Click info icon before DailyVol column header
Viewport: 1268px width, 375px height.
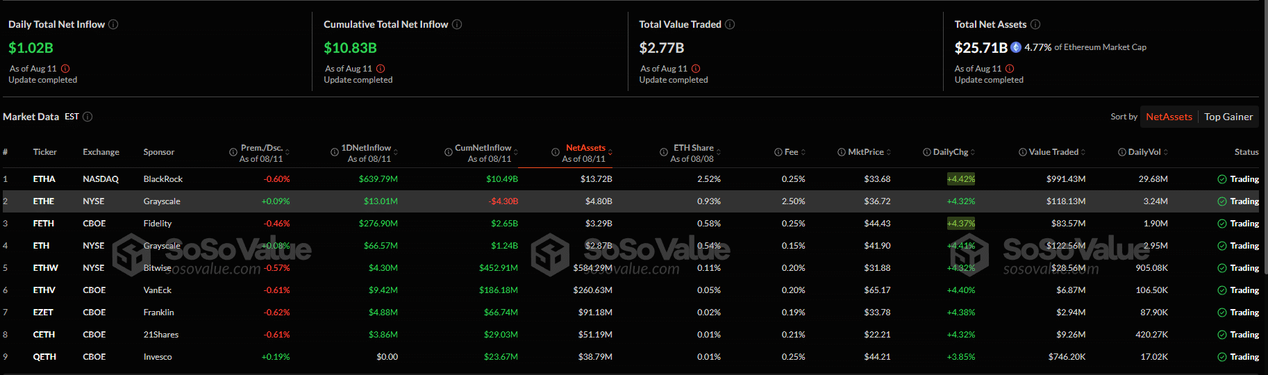point(1122,152)
